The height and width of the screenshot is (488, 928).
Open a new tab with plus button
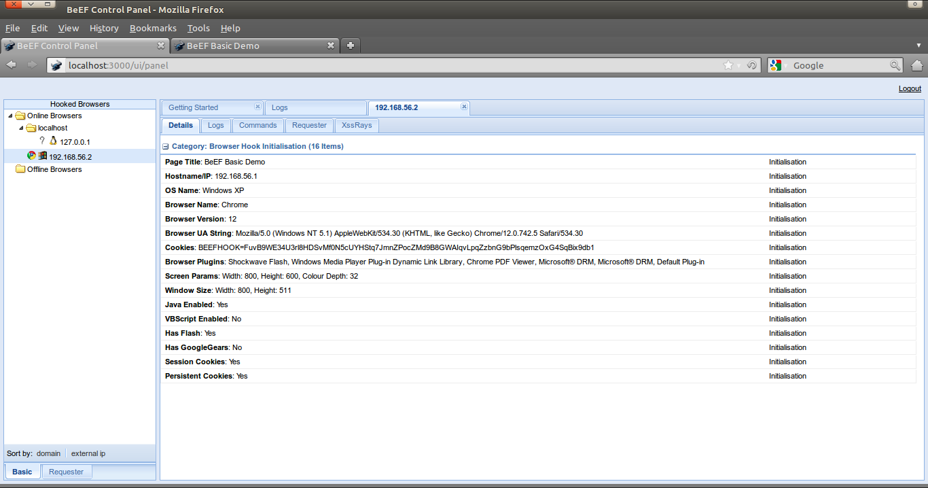350,46
